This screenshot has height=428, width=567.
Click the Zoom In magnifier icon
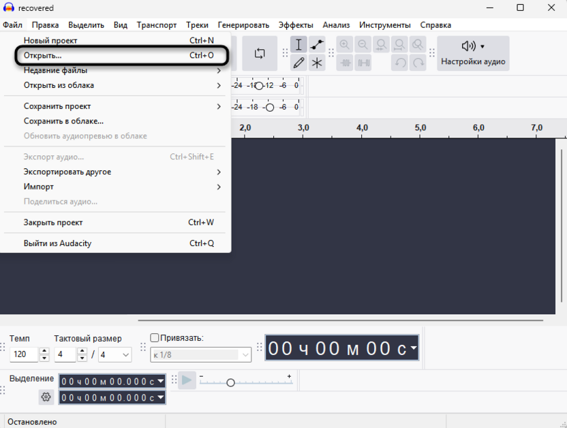tap(345, 44)
